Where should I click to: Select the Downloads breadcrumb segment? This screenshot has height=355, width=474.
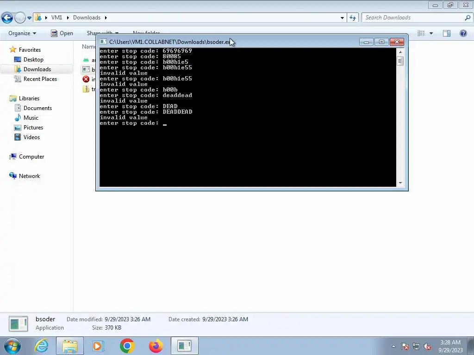click(x=87, y=18)
